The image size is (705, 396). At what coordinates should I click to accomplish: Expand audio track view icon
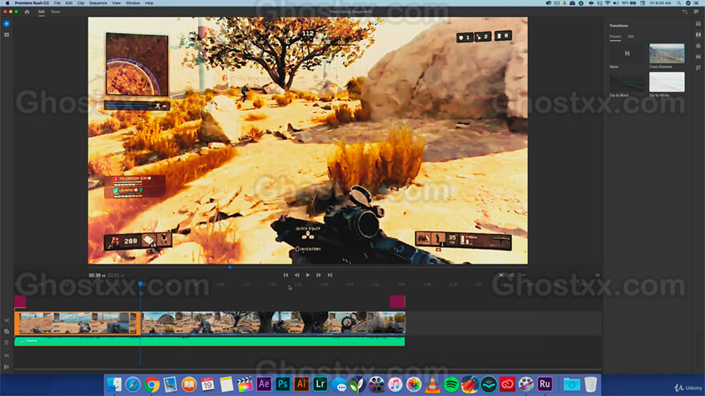[x=6, y=355]
